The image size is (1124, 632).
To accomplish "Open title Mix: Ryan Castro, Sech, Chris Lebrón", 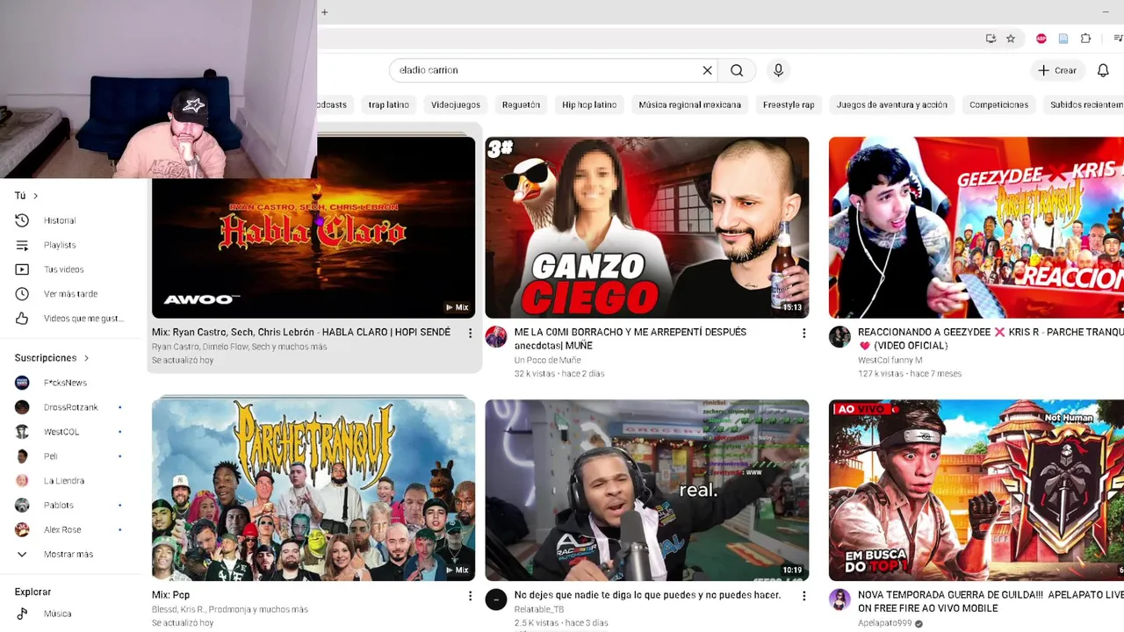I will [x=301, y=332].
